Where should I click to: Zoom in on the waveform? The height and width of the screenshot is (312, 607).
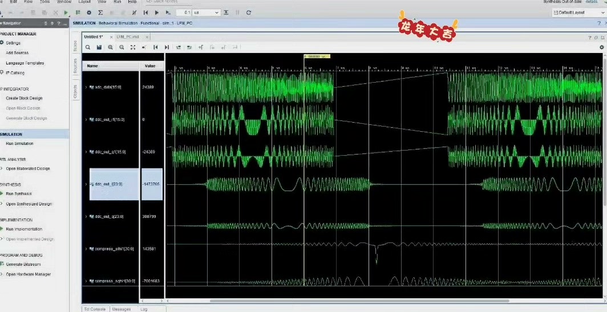coord(110,47)
